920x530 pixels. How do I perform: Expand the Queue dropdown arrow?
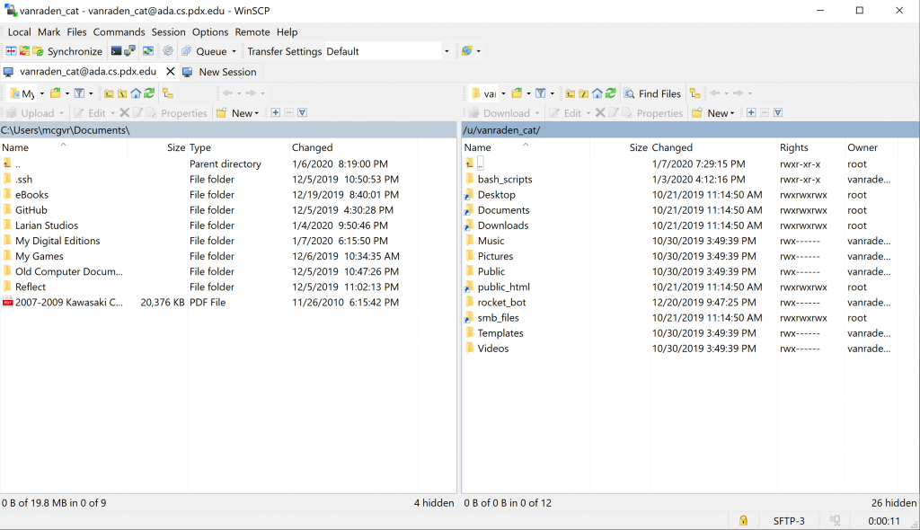pos(234,51)
